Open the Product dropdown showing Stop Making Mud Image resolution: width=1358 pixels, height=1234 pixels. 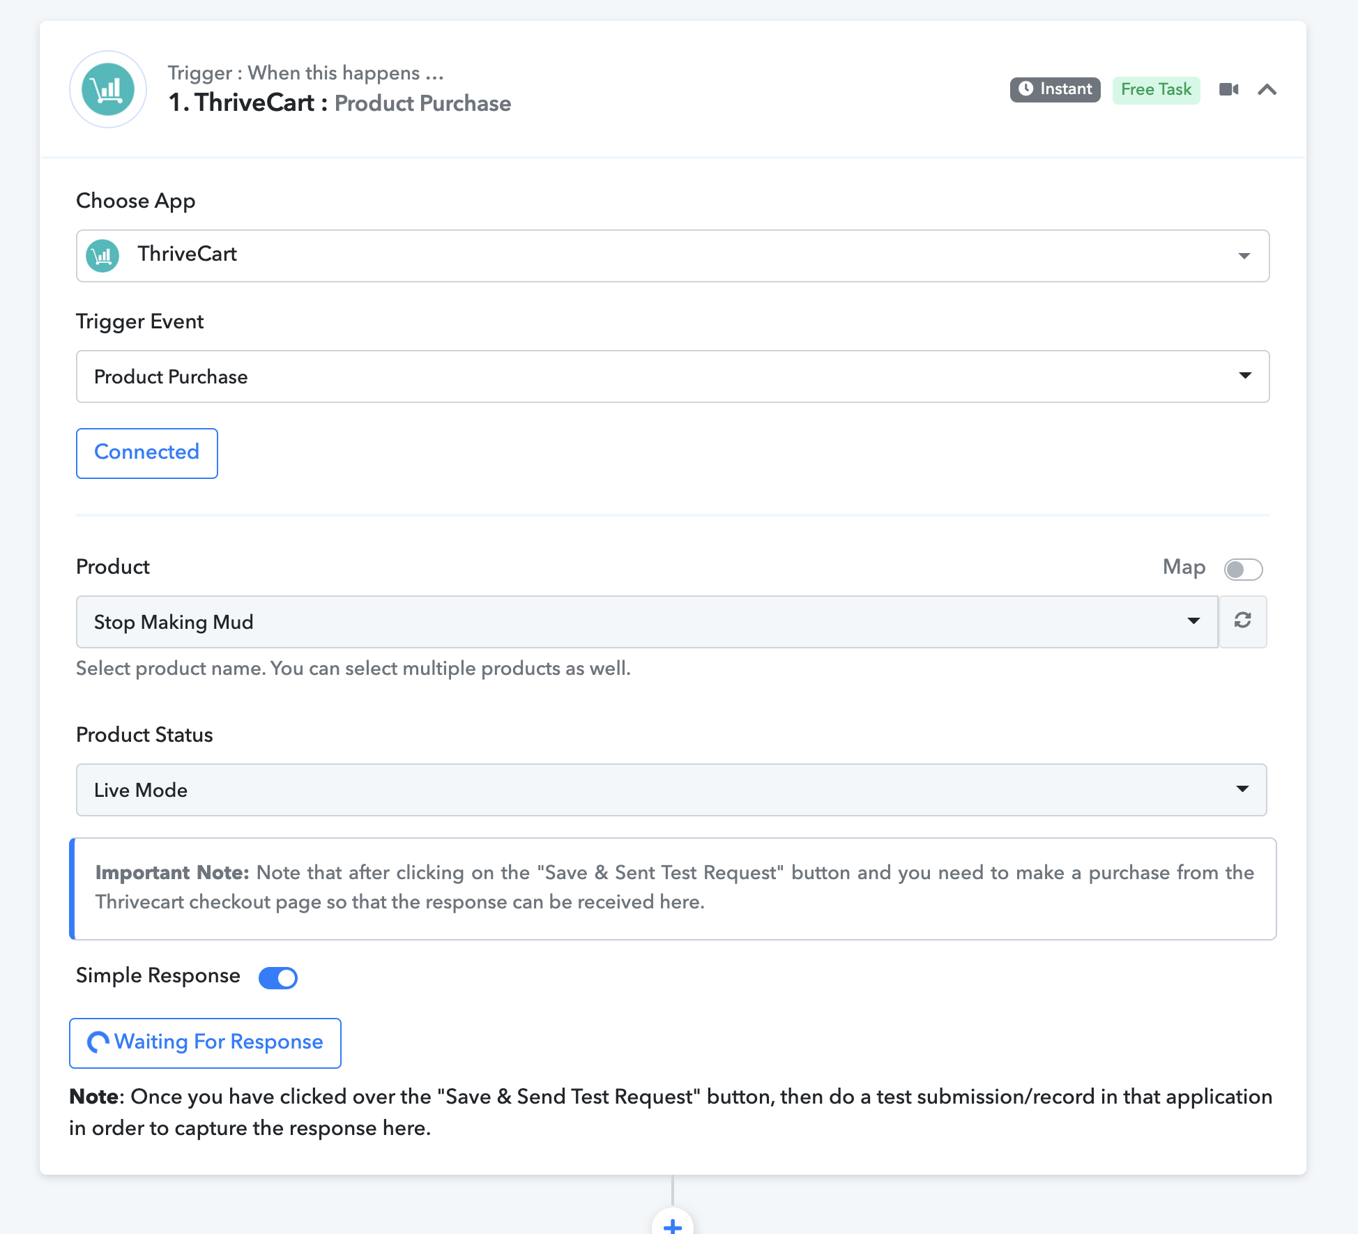(647, 622)
